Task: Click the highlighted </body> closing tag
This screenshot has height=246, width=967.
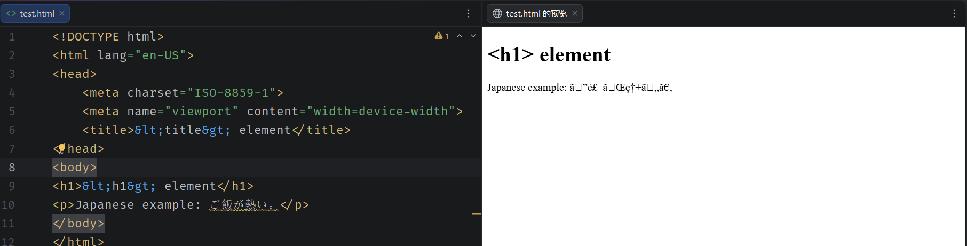Action: point(78,223)
